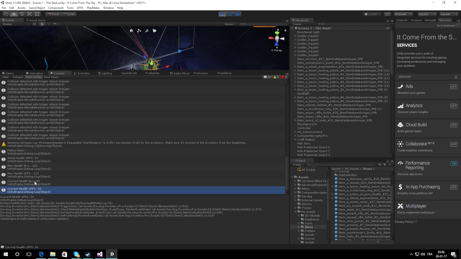Open the Account dropdown
The width and height of the screenshot is (461, 259).
403,14
